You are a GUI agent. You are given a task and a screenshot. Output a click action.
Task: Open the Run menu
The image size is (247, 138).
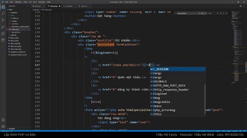click(x=35, y=2)
